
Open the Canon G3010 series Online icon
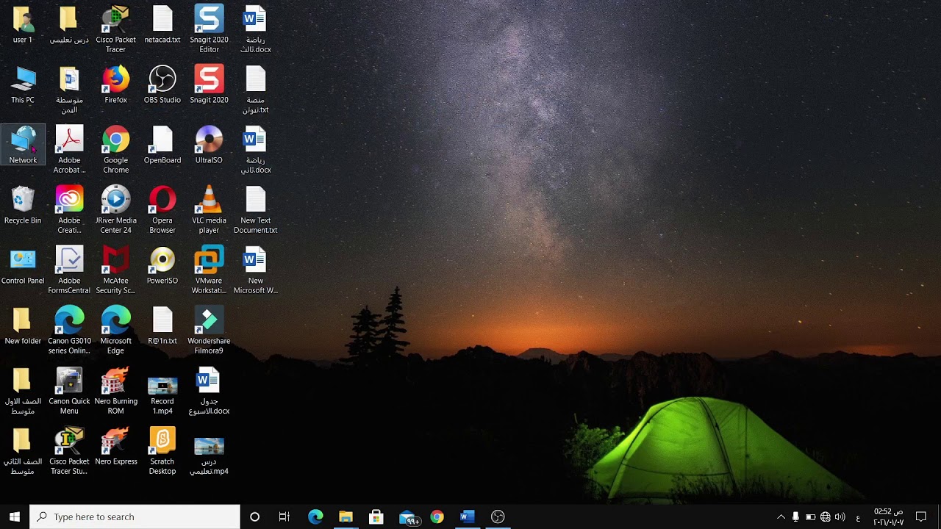click(x=69, y=330)
